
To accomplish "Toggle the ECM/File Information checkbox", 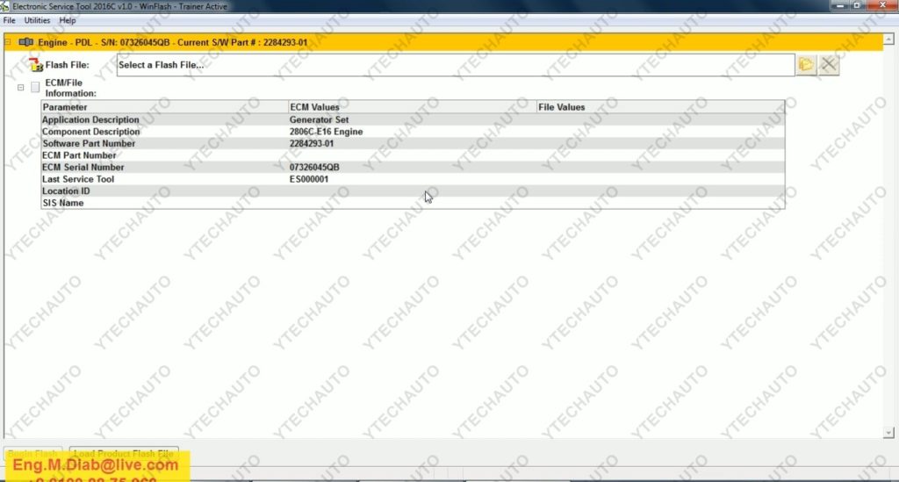I will [35, 87].
